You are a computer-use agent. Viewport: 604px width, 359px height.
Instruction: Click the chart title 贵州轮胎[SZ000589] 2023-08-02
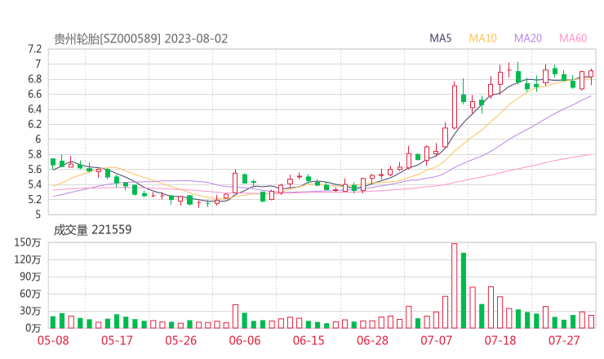coord(140,39)
